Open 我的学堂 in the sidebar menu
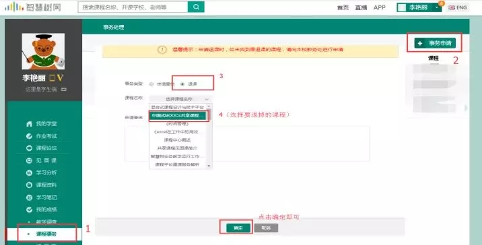The width and height of the screenshot is (482, 245). [46, 124]
